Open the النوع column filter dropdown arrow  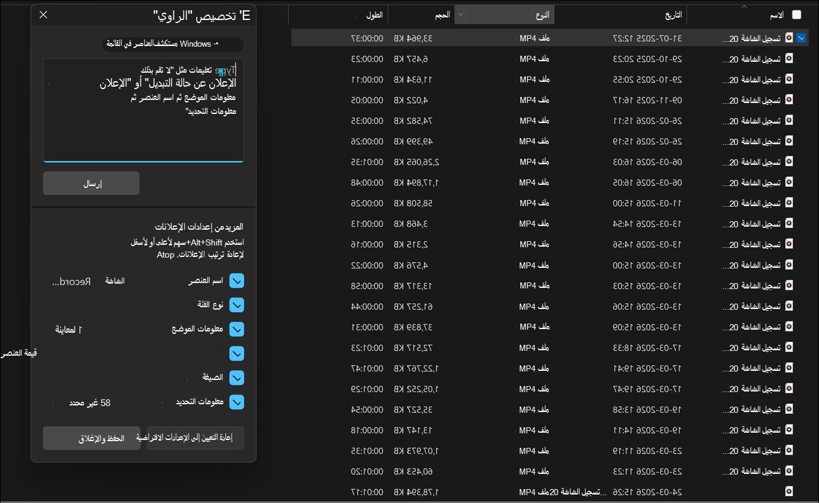460,15
